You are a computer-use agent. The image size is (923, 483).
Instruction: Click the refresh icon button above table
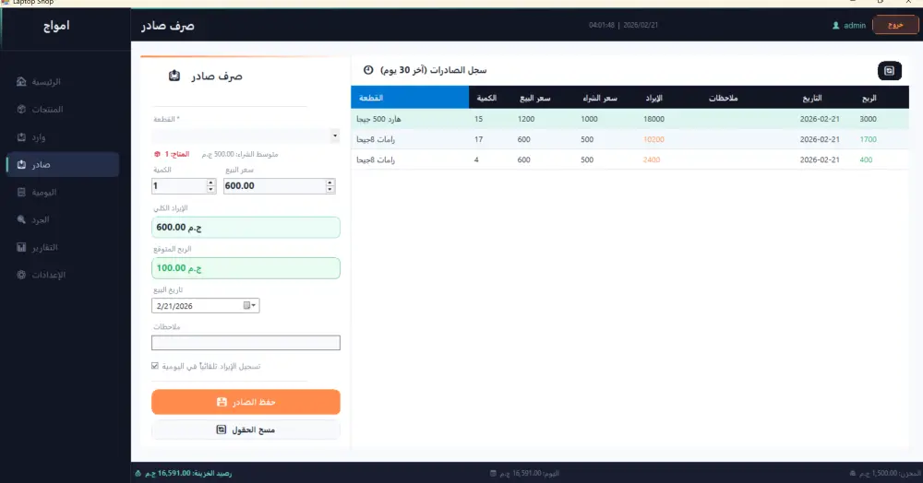click(890, 70)
